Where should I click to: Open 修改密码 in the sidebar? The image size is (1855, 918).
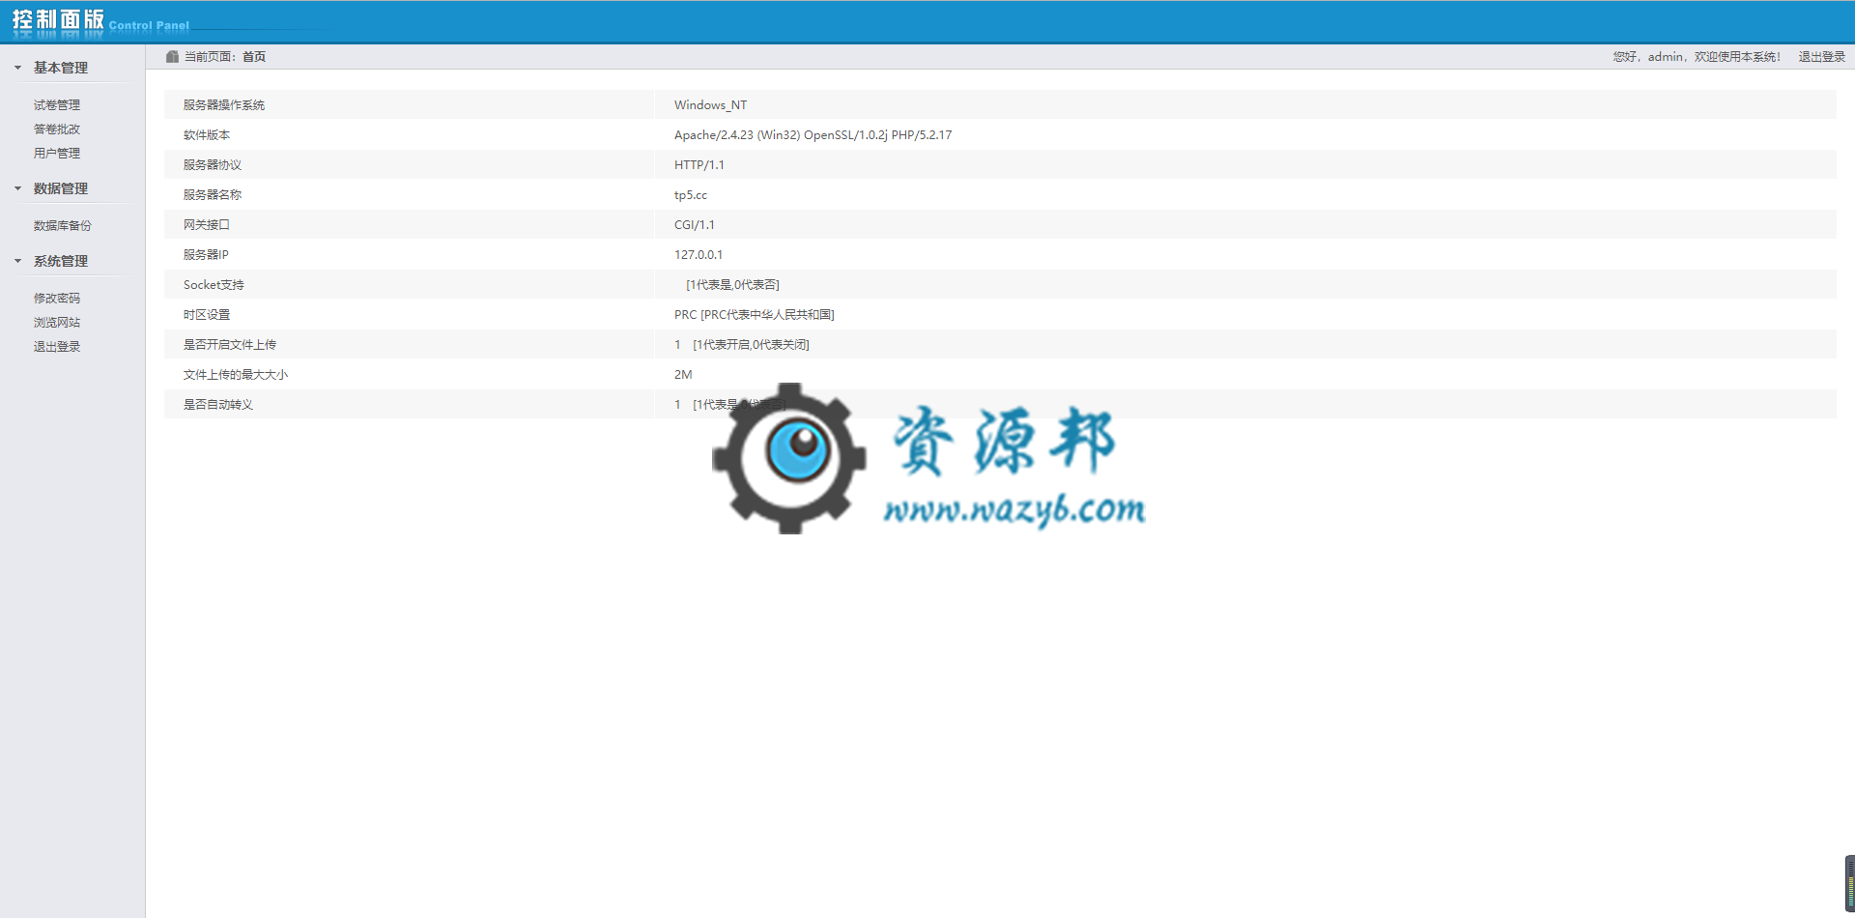pos(57,299)
